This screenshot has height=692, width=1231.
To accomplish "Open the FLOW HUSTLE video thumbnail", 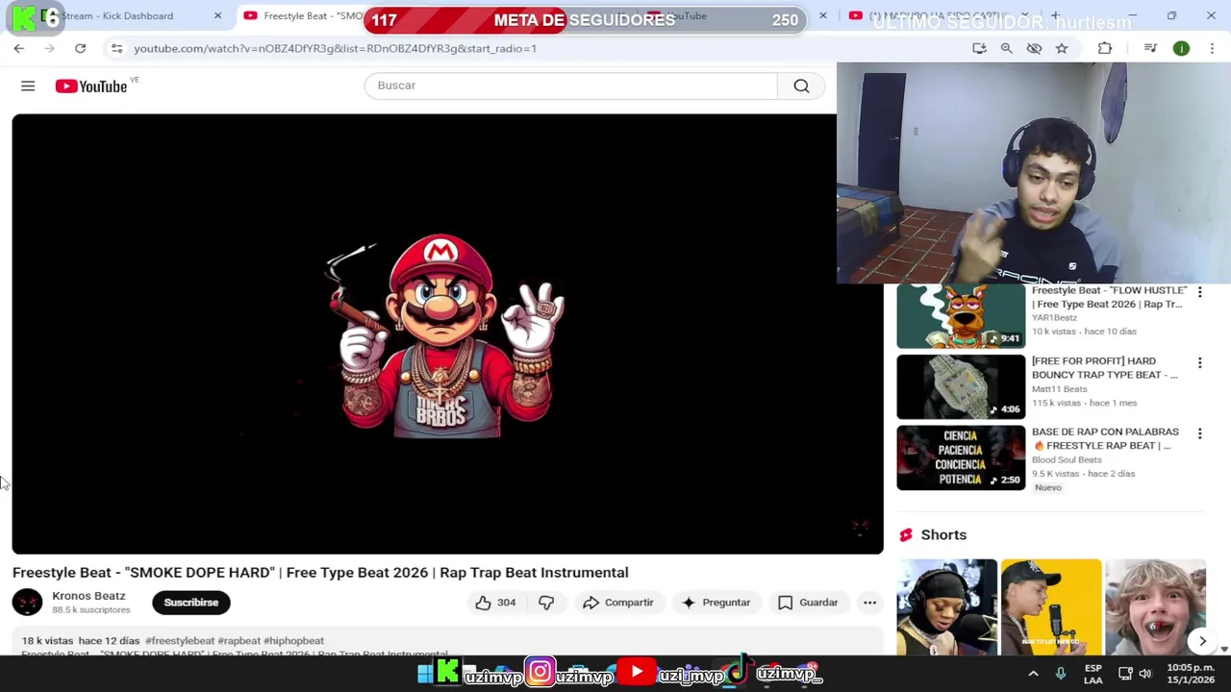I will [x=961, y=316].
